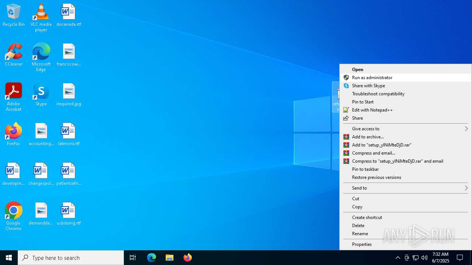Launch Firefox from the desktop shortcut
The width and height of the screenshot is (472, 265).
point(14,134)
